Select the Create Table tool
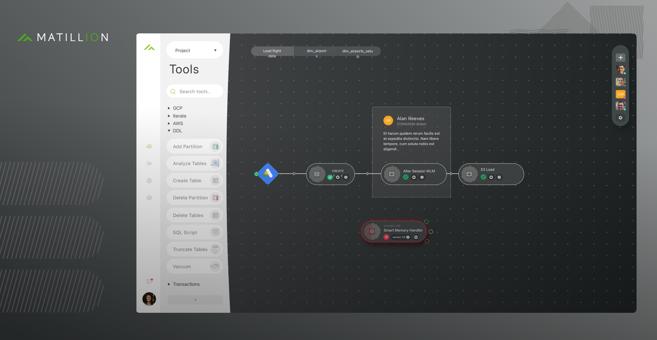 (194, 180)
